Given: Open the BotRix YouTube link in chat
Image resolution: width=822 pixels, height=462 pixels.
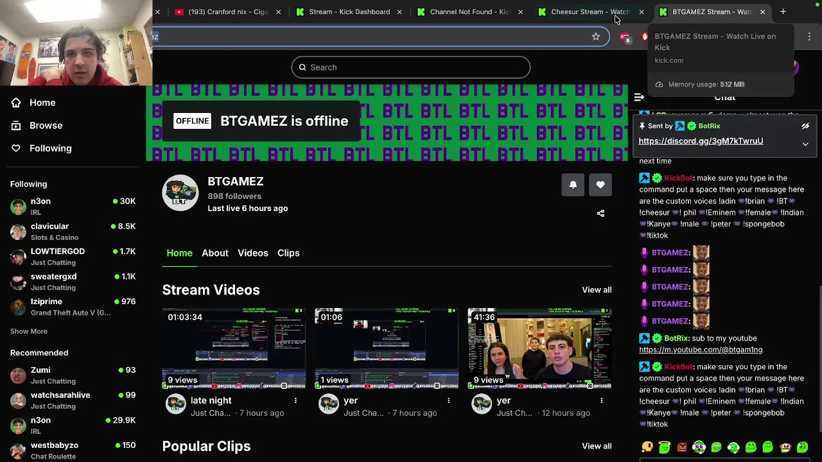Looking at the screenshot, I should [x=701, y=350].
